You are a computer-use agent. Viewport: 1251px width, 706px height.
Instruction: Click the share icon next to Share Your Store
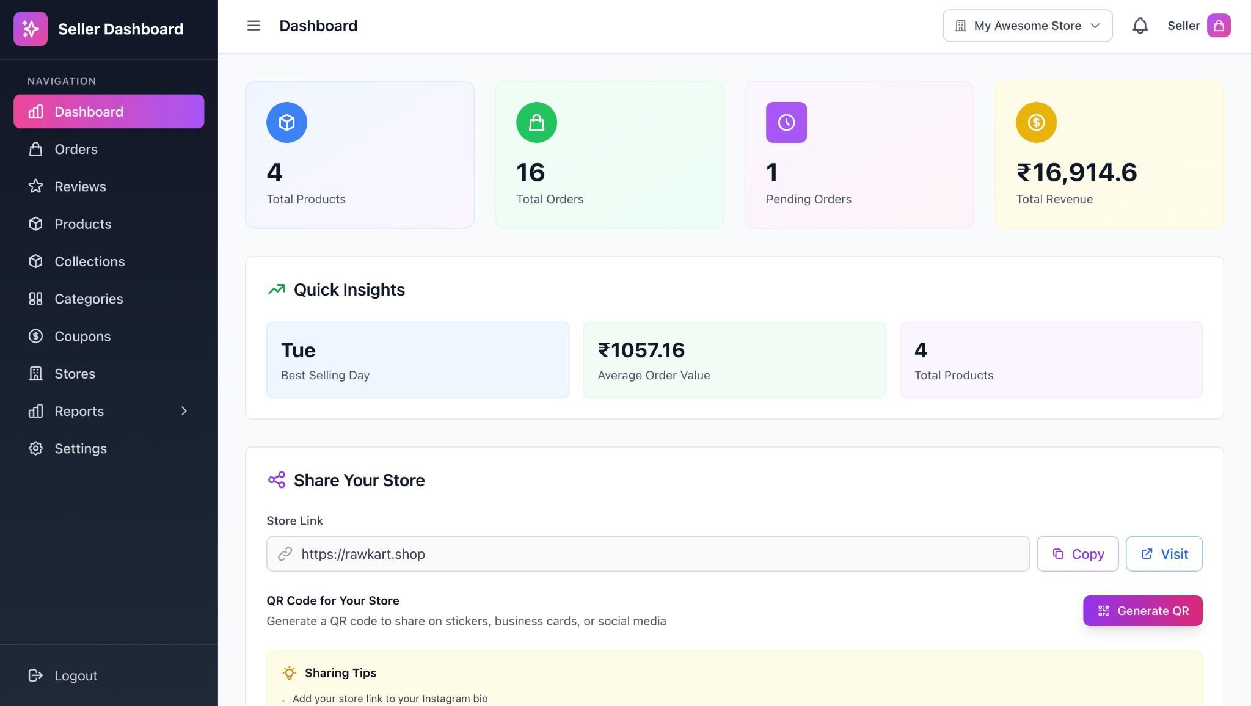(x=277, y=480)
